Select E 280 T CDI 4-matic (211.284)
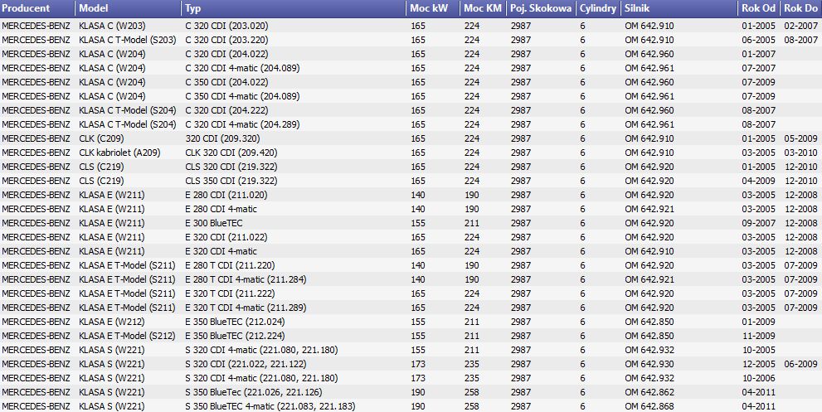The width and height of the screenshot is (822, 412). click(246, 279)
